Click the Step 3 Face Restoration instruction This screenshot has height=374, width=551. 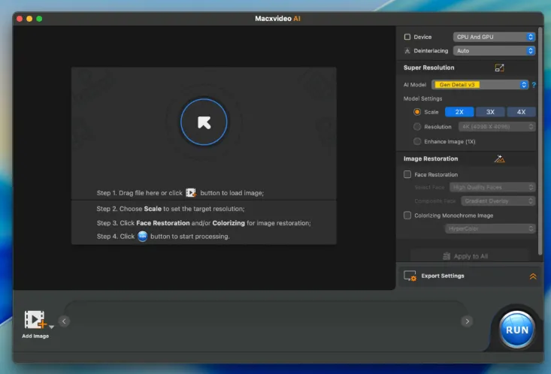[x=204, y=223]
